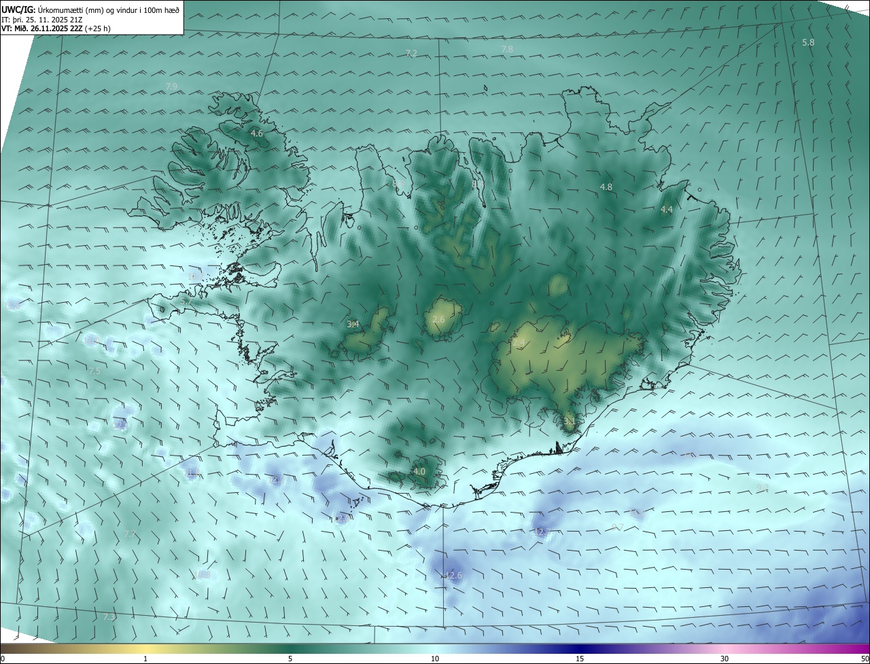This screenshot has height=664, width=870.
Task: Click the 10 tick on the color scale
Action: coord(435,659)
